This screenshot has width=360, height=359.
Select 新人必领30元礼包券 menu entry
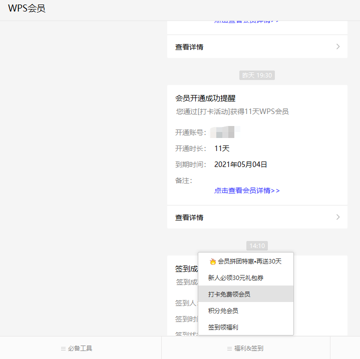(x=246, y=277)
